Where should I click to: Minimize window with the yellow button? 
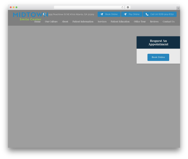click(x=14, y=7)
